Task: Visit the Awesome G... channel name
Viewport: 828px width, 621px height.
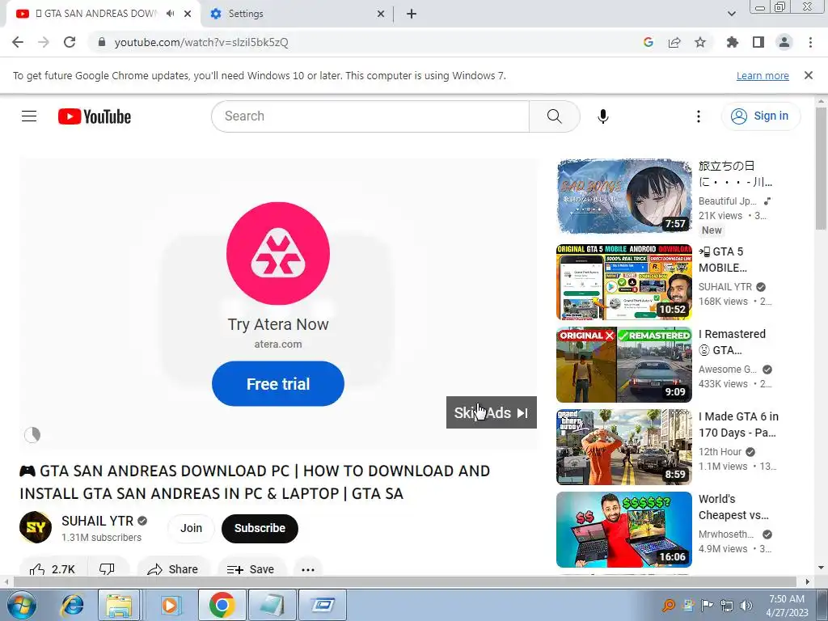Action: pos(728,370)
